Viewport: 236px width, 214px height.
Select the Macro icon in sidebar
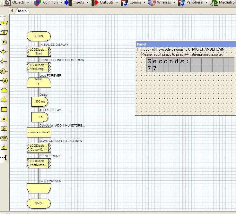click(4, 100)
